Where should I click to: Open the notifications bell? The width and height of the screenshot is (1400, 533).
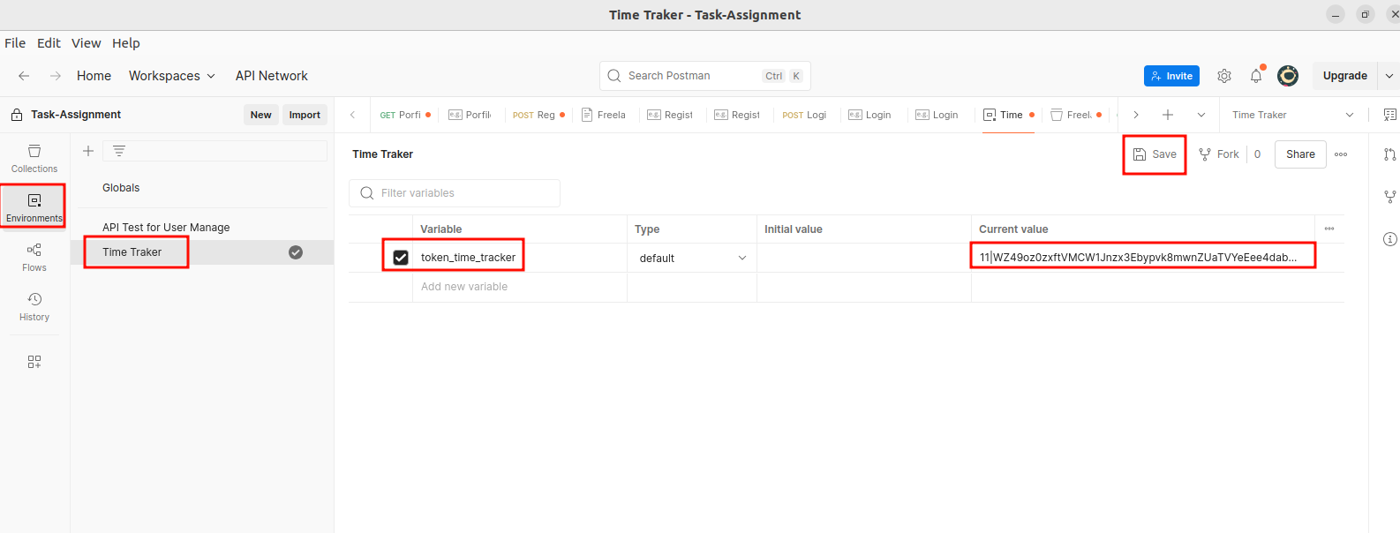1256,76
